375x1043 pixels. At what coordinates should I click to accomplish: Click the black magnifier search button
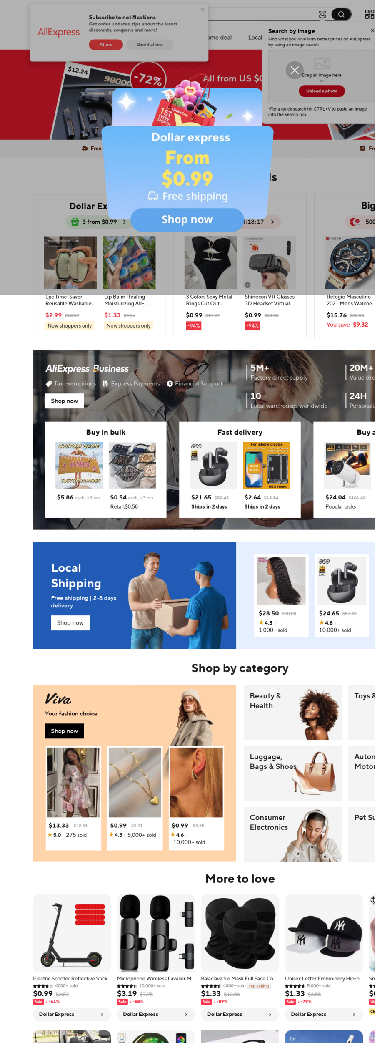pyautogui.click(x=341, y=14)
